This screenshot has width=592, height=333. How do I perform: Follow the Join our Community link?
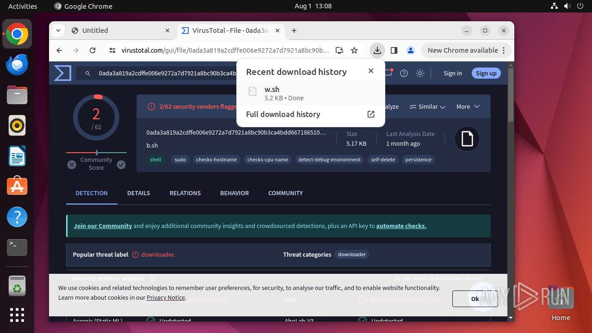103,226
